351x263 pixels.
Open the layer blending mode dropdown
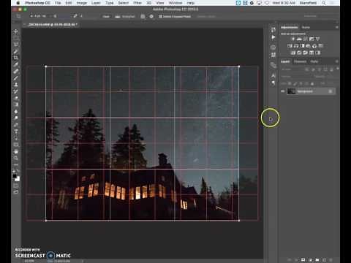pyautogui.click(x=297, y=77)
